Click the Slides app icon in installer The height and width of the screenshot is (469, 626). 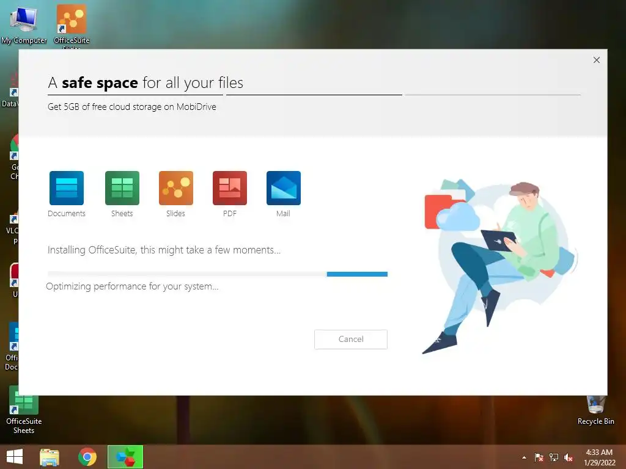pos(175,188)
